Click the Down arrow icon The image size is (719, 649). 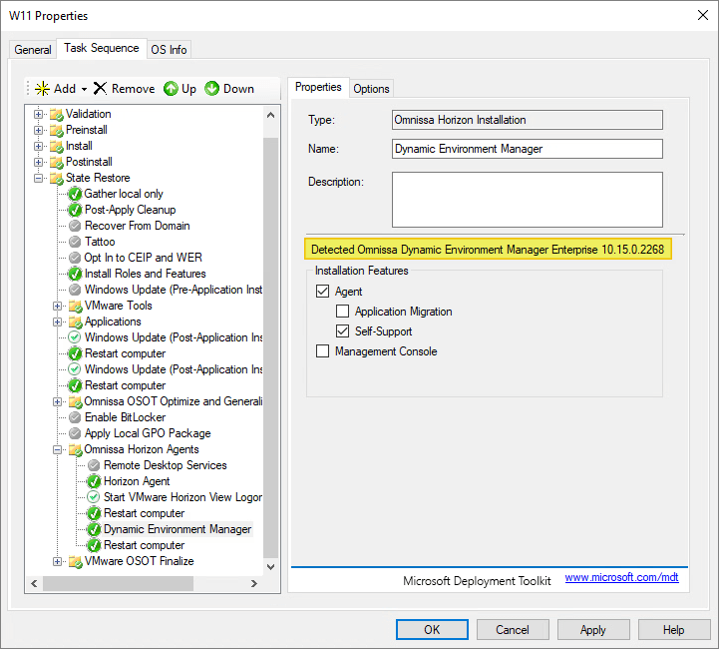point(212,89)
